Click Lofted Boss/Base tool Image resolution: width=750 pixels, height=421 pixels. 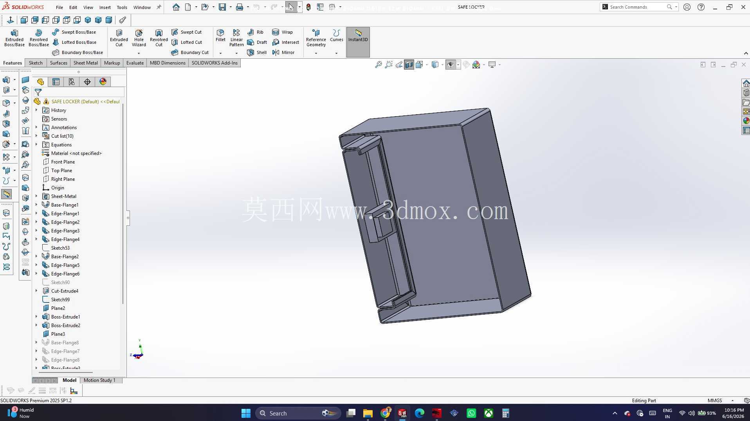tap(74, 42)
